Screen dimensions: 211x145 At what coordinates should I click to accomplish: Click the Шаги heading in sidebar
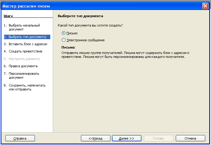click(x=8, y=16)
